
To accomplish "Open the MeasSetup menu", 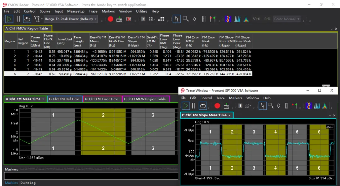I will 76,11.
